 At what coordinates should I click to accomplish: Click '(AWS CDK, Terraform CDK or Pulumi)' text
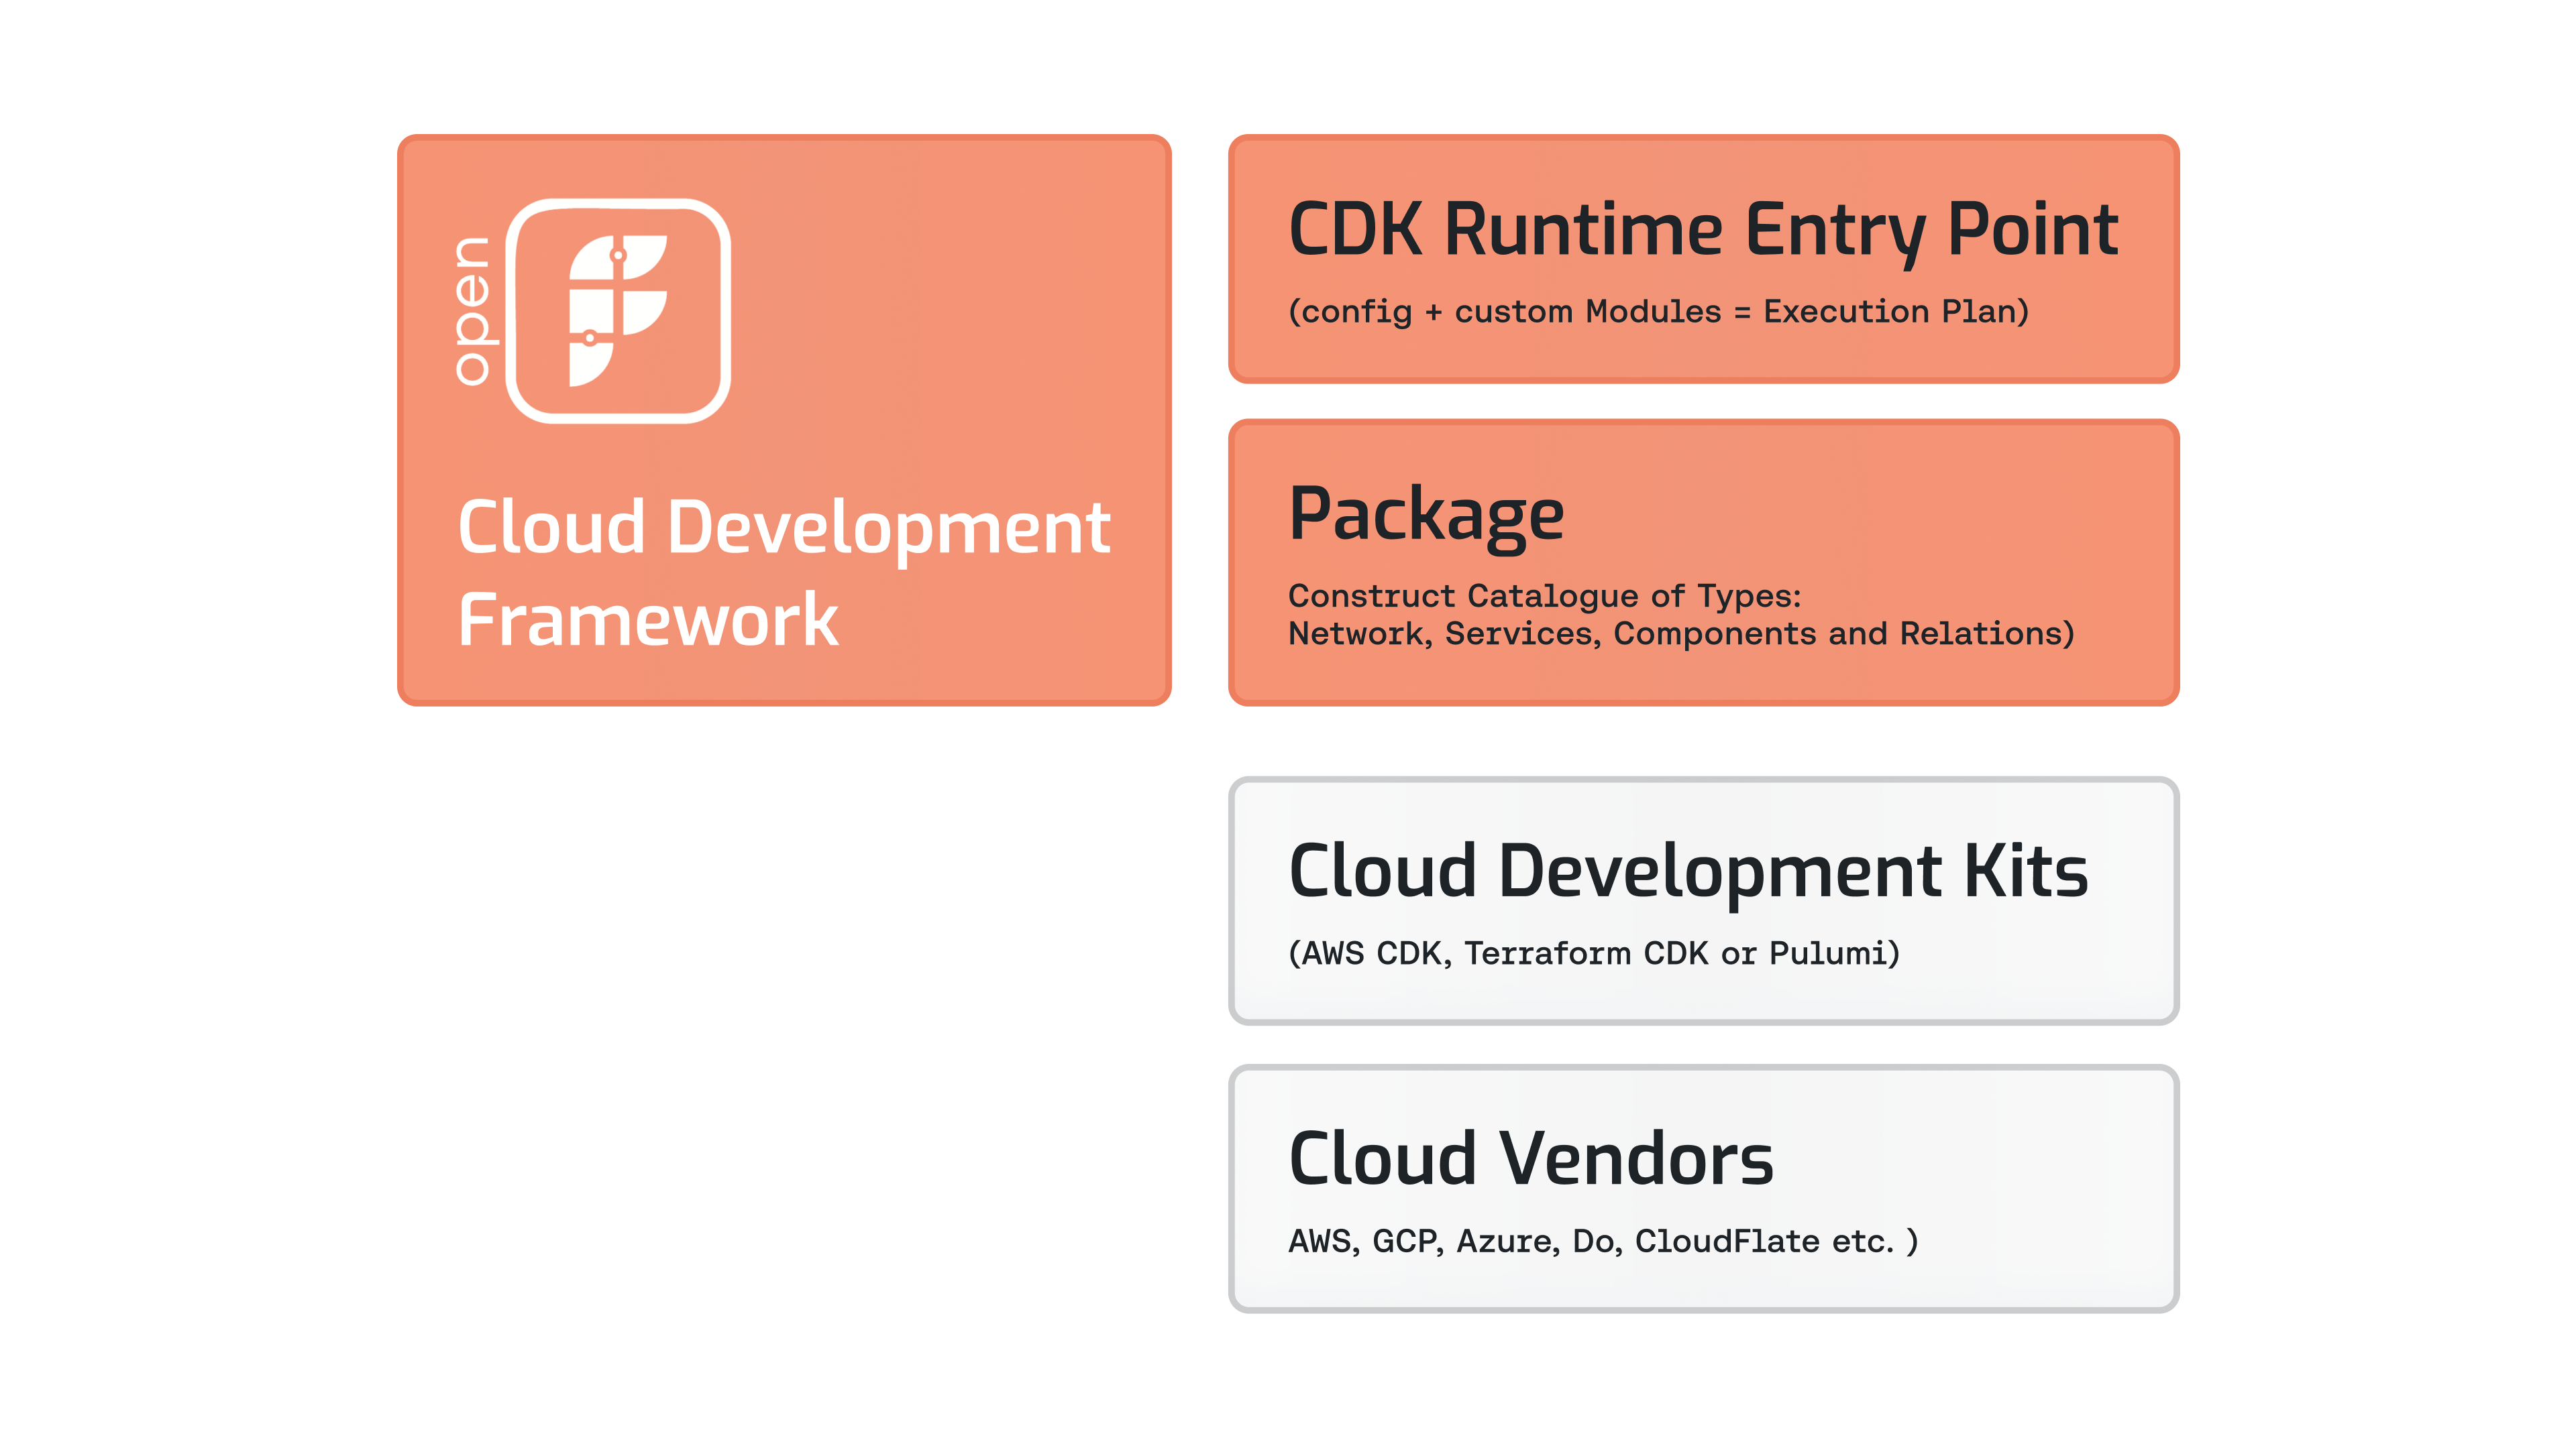(x=1594, y=953)
